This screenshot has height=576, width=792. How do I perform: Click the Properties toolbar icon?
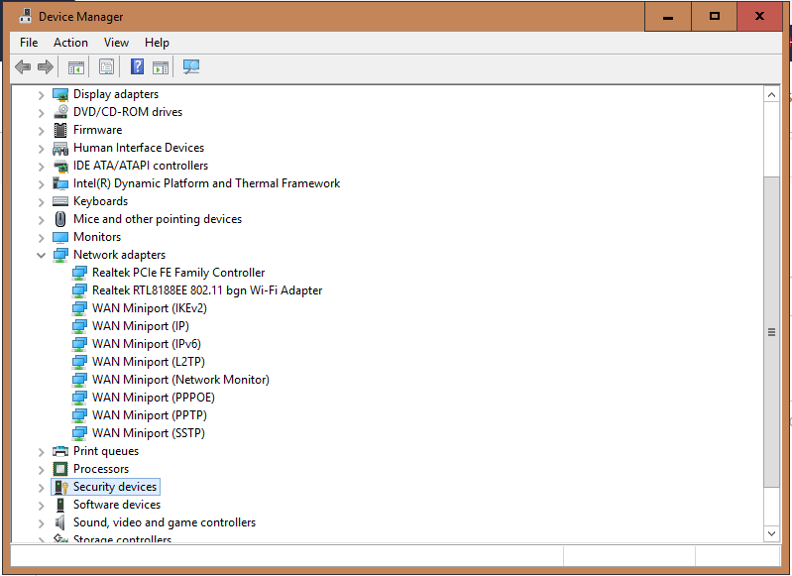(x=107, y=66)
